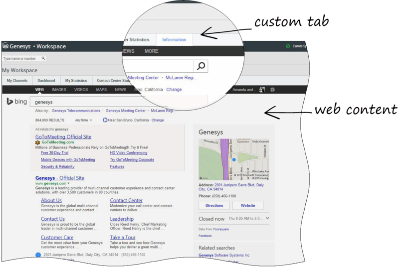Click the Genesys Workspace logo icon

pos(5,46)
